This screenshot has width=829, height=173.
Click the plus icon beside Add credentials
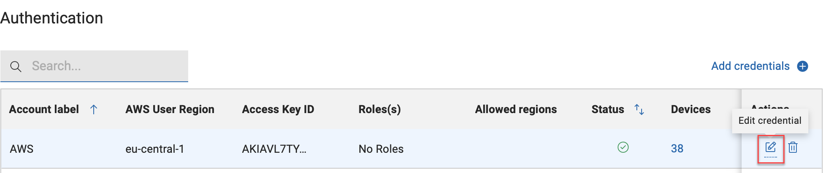(x=802, y=66)
